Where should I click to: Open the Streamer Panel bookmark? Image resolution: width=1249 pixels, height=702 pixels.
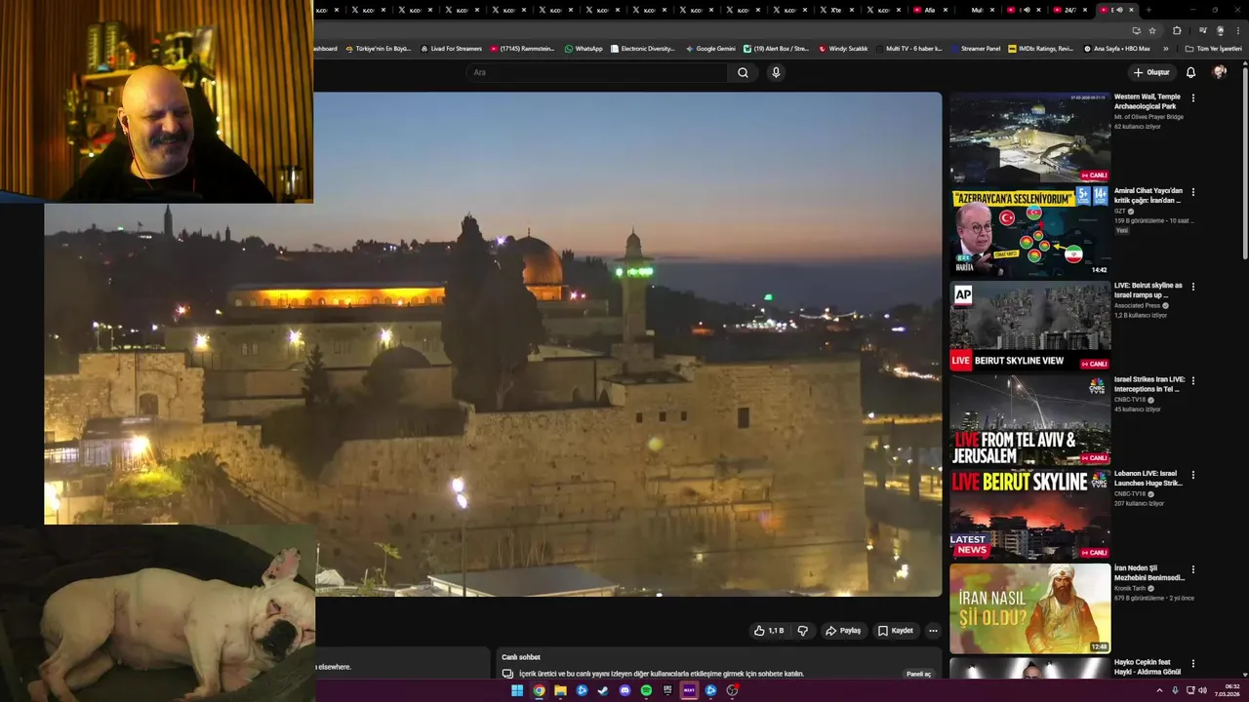(x=974, y=48)
